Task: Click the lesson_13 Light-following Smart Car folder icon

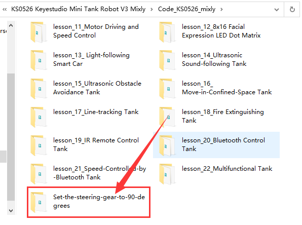Action: click(39, 60)
